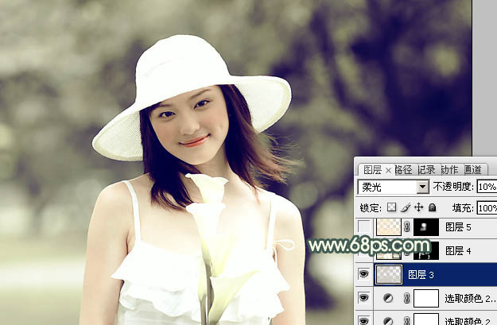Click the link icon on 图层 5

click(x=406, y=227)
